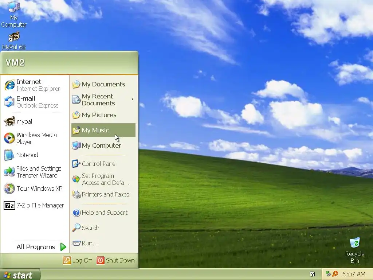Open the Search companion
373x280 pixels.
tap(103, 228)
